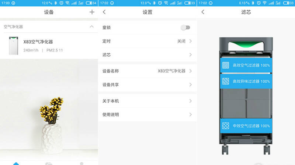Select the X83 purifier thumbnail image
This screenshot has width=295, height=165.
point(14,46)
